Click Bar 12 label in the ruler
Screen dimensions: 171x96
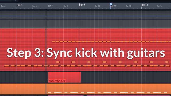tap(129, 6)
